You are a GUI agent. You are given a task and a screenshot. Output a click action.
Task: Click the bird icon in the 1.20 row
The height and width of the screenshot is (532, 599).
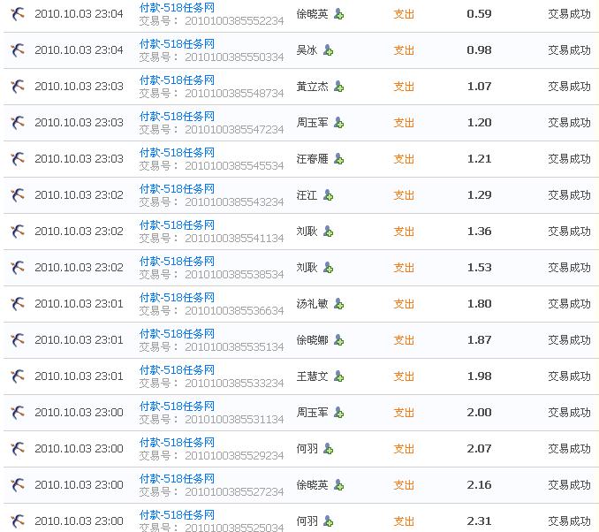[17, 123]
